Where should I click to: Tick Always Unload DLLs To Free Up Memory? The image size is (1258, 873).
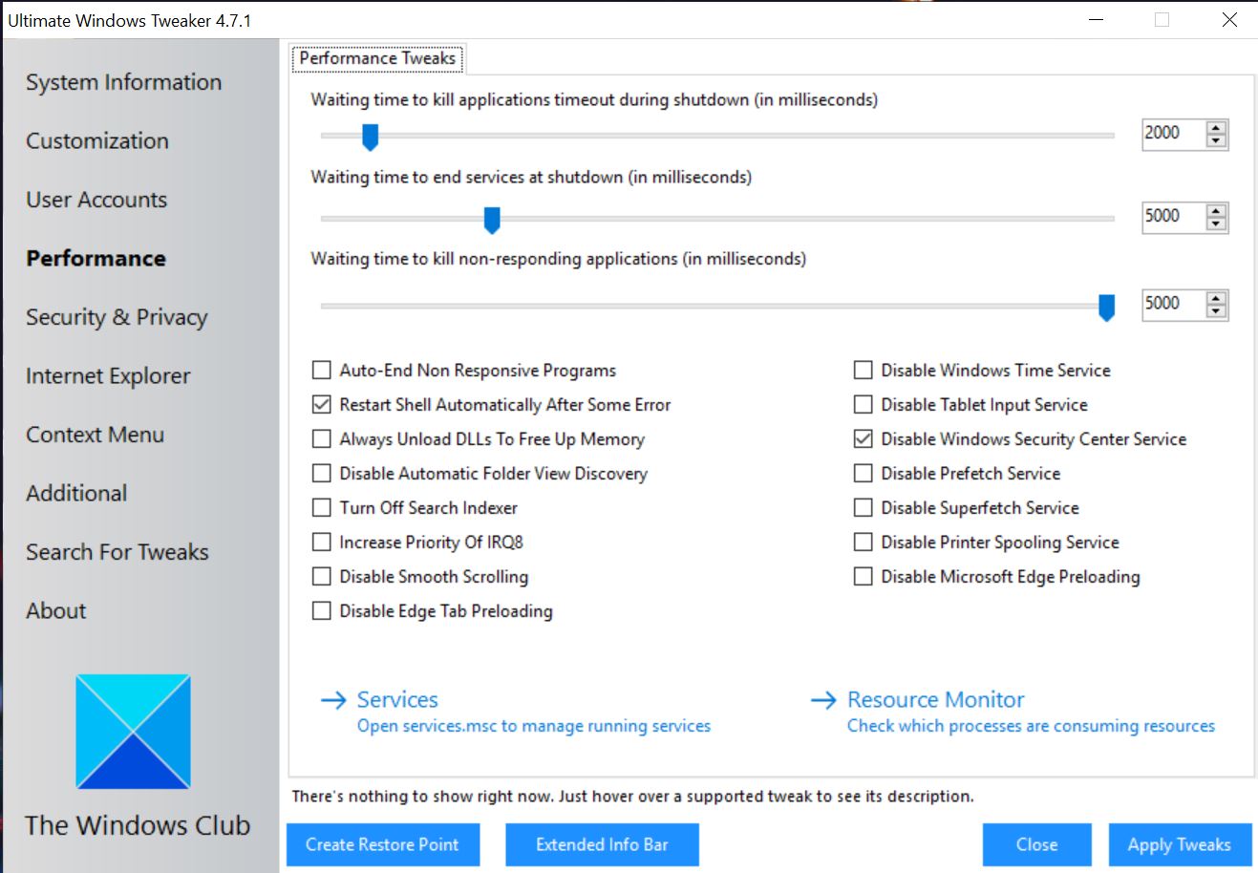pyautogui.click(x=322, y=439)
